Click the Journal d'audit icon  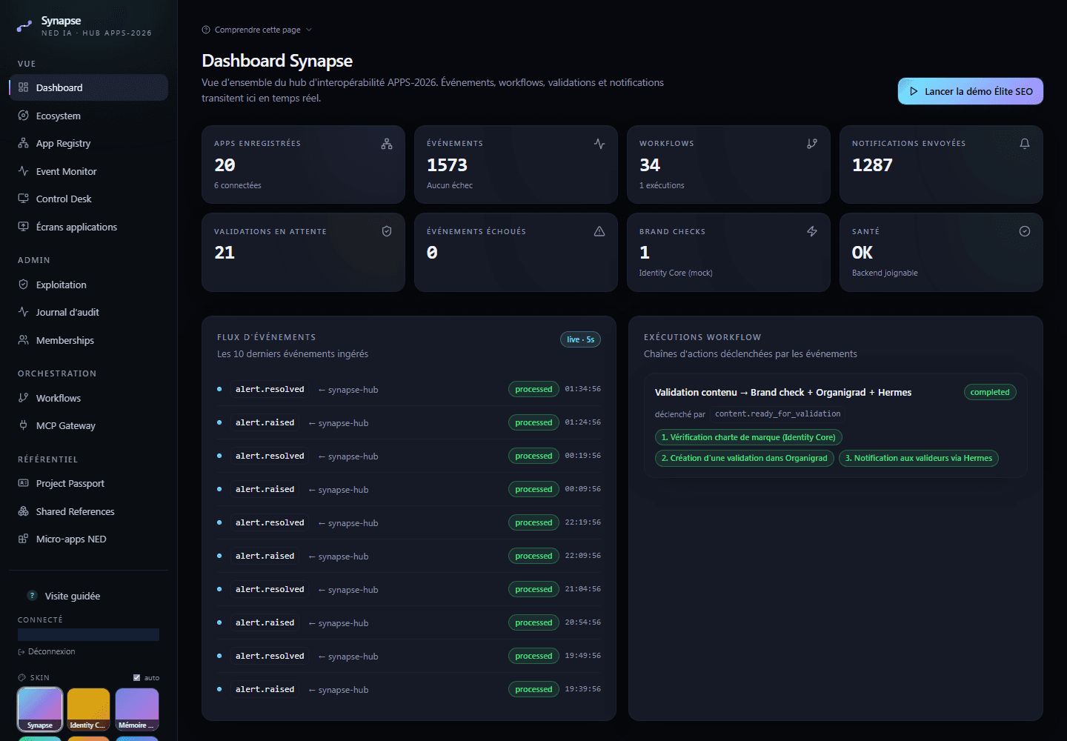(23, 312)
